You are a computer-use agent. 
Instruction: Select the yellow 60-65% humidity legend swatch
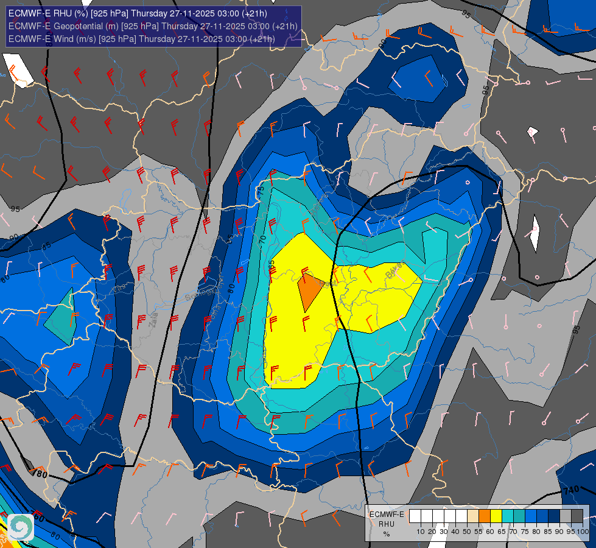[496, 516]
